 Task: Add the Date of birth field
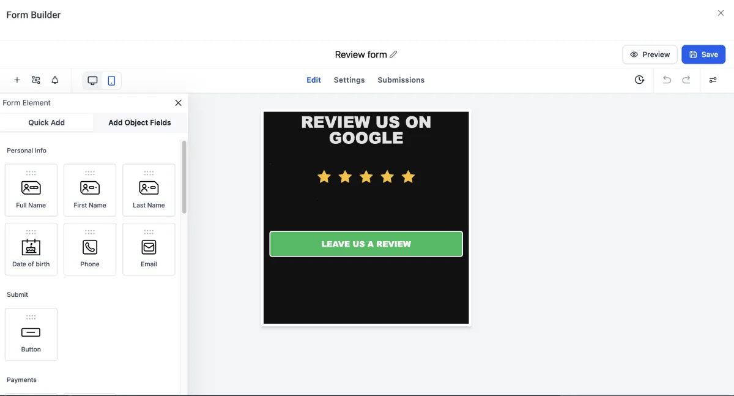pos(31,249)
